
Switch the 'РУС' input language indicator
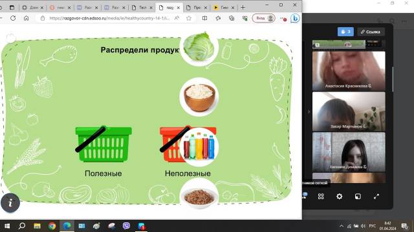click(x=373, y=226)
